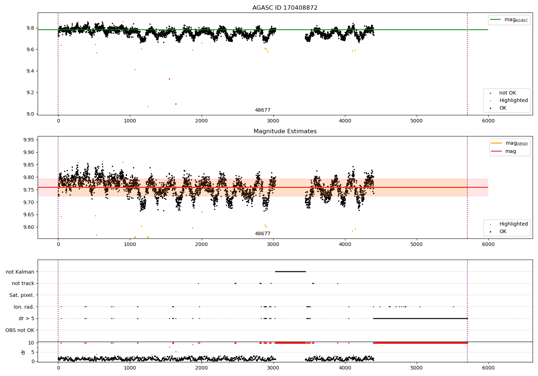Click the '9.85' y-axis tick label
This screenshot has width=538, height=376.
pyautogui.click(x=29, y=165)
